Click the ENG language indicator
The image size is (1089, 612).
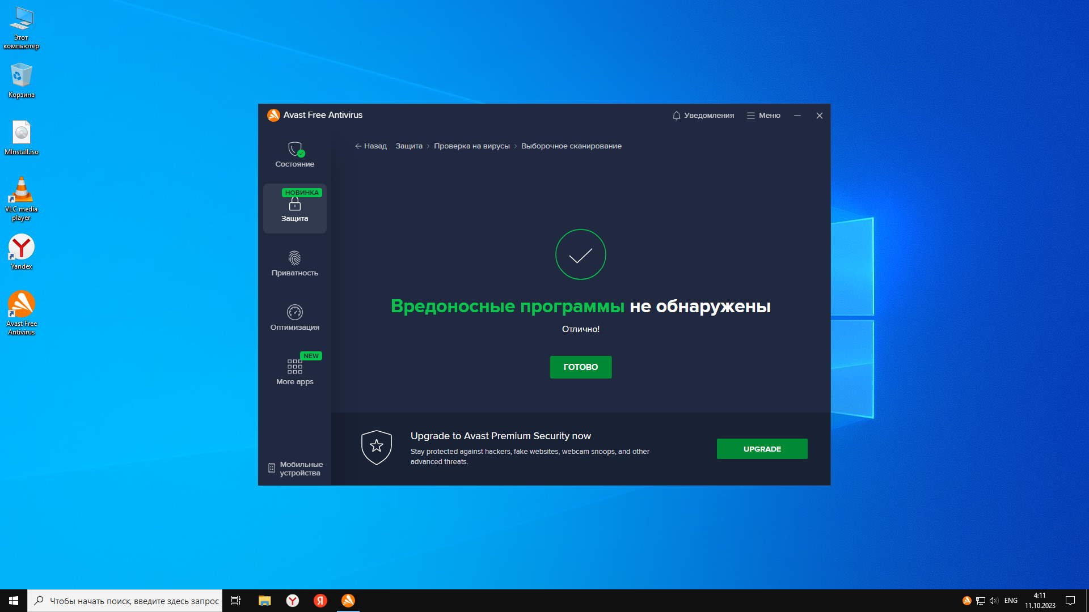pyautogui.click(x=1011, y=601)
